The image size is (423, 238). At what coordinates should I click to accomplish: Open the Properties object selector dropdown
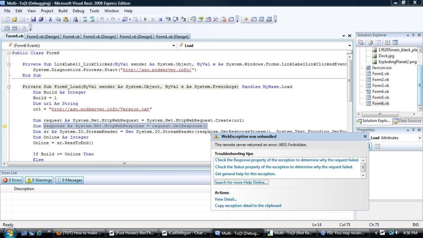[420, 138]
